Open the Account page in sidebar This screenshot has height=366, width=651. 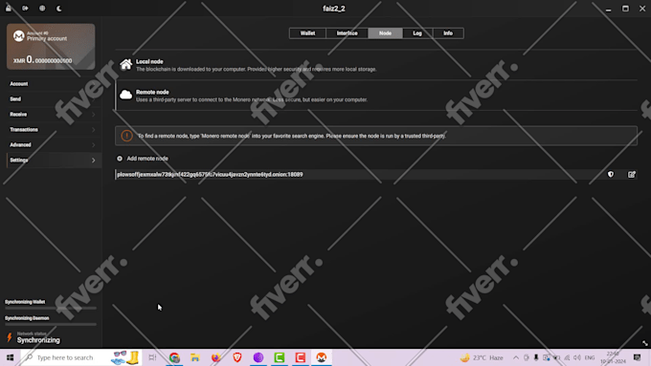pos(51,84)
